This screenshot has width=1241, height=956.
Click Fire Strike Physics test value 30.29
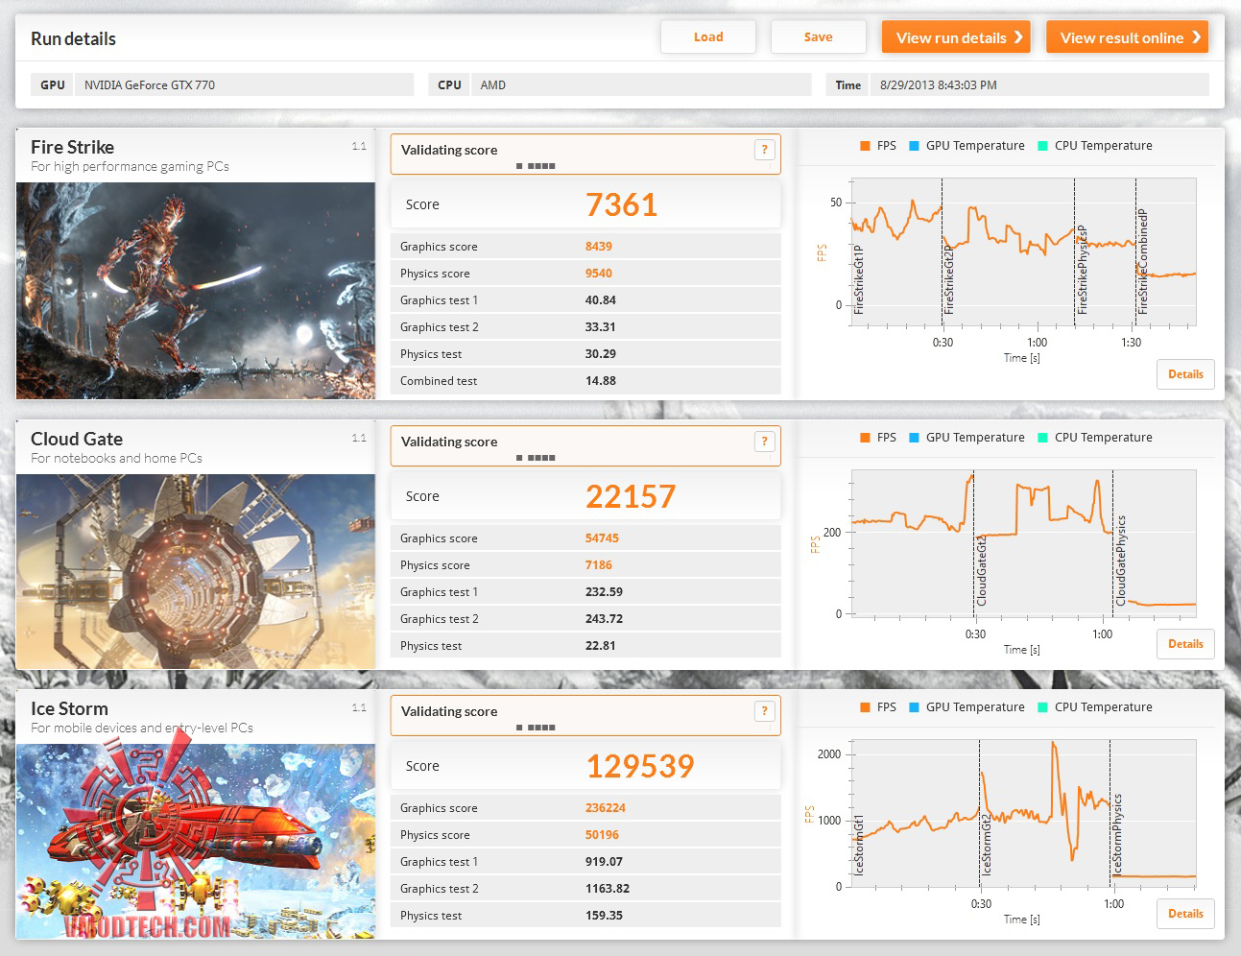tap(601, 354)
